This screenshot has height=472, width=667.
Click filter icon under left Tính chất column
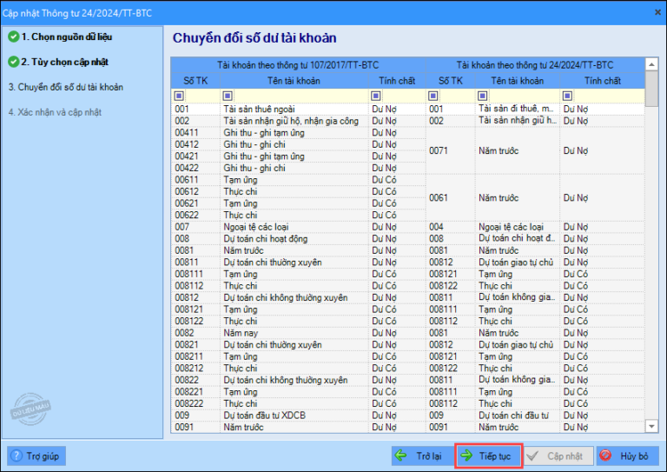[375, 96]
